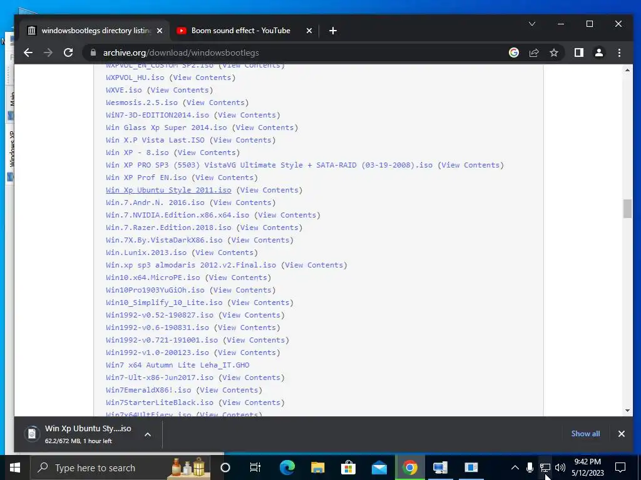View site information via lock icon
Viewport: 641px width, 480px height.
[93, 52]
